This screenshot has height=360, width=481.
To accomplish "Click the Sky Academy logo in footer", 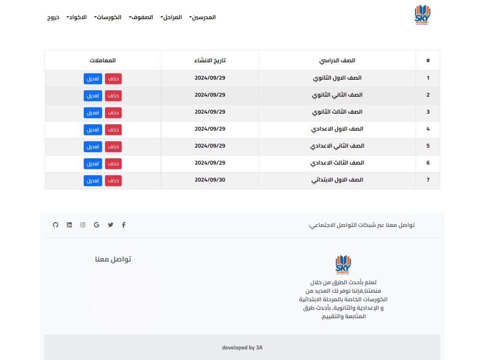I will [343, 265].
